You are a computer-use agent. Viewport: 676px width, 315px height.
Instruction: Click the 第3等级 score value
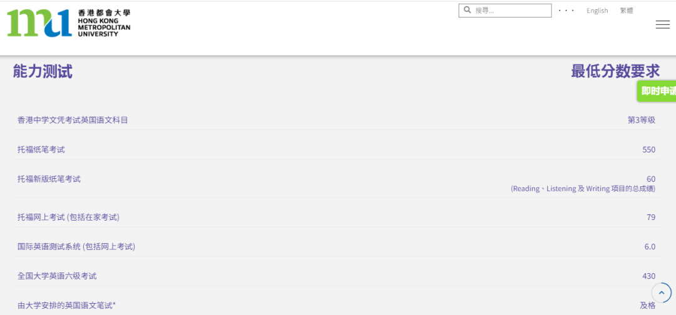641,120
